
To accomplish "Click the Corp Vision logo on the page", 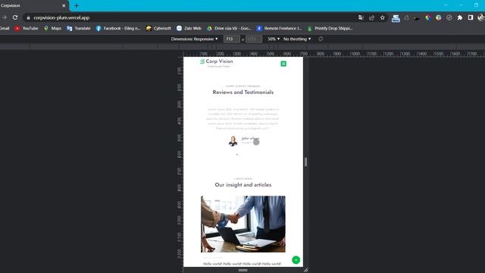I will 216,63.
